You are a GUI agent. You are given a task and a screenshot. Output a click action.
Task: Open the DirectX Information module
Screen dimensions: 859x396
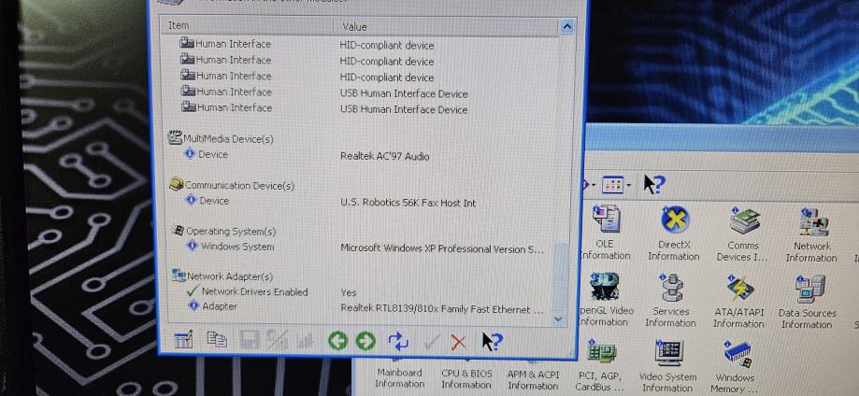(x=674, y=233)
